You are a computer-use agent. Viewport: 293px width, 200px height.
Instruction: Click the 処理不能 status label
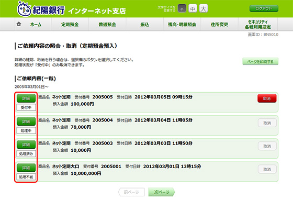tap(26, 177)
